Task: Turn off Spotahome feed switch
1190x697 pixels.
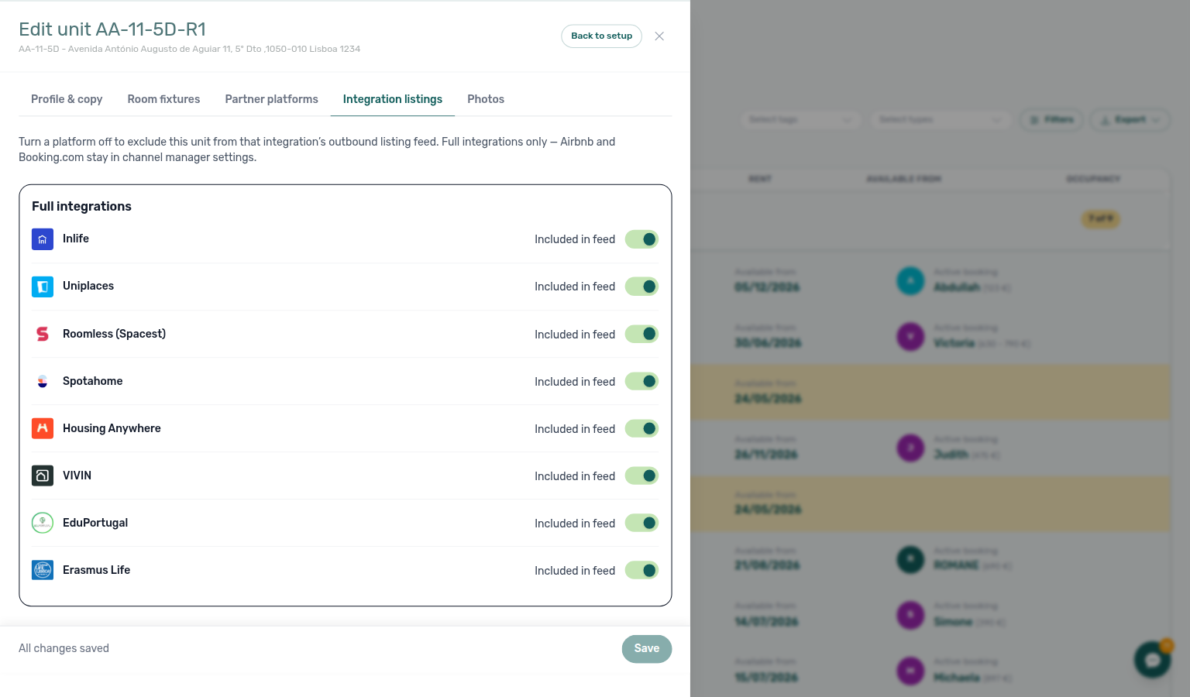Action: tap(642, 381)
